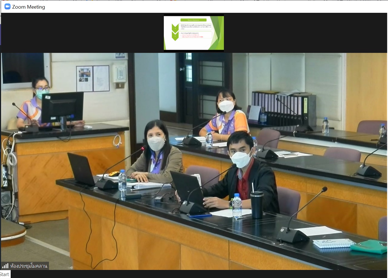
Task: Select the shared presentation slide thumbnail
Action: click(x=194, y=33)
